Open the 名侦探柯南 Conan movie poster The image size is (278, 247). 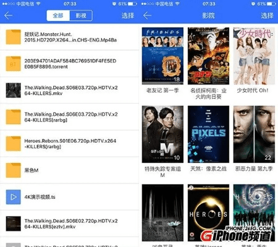(x=208, y=56)
